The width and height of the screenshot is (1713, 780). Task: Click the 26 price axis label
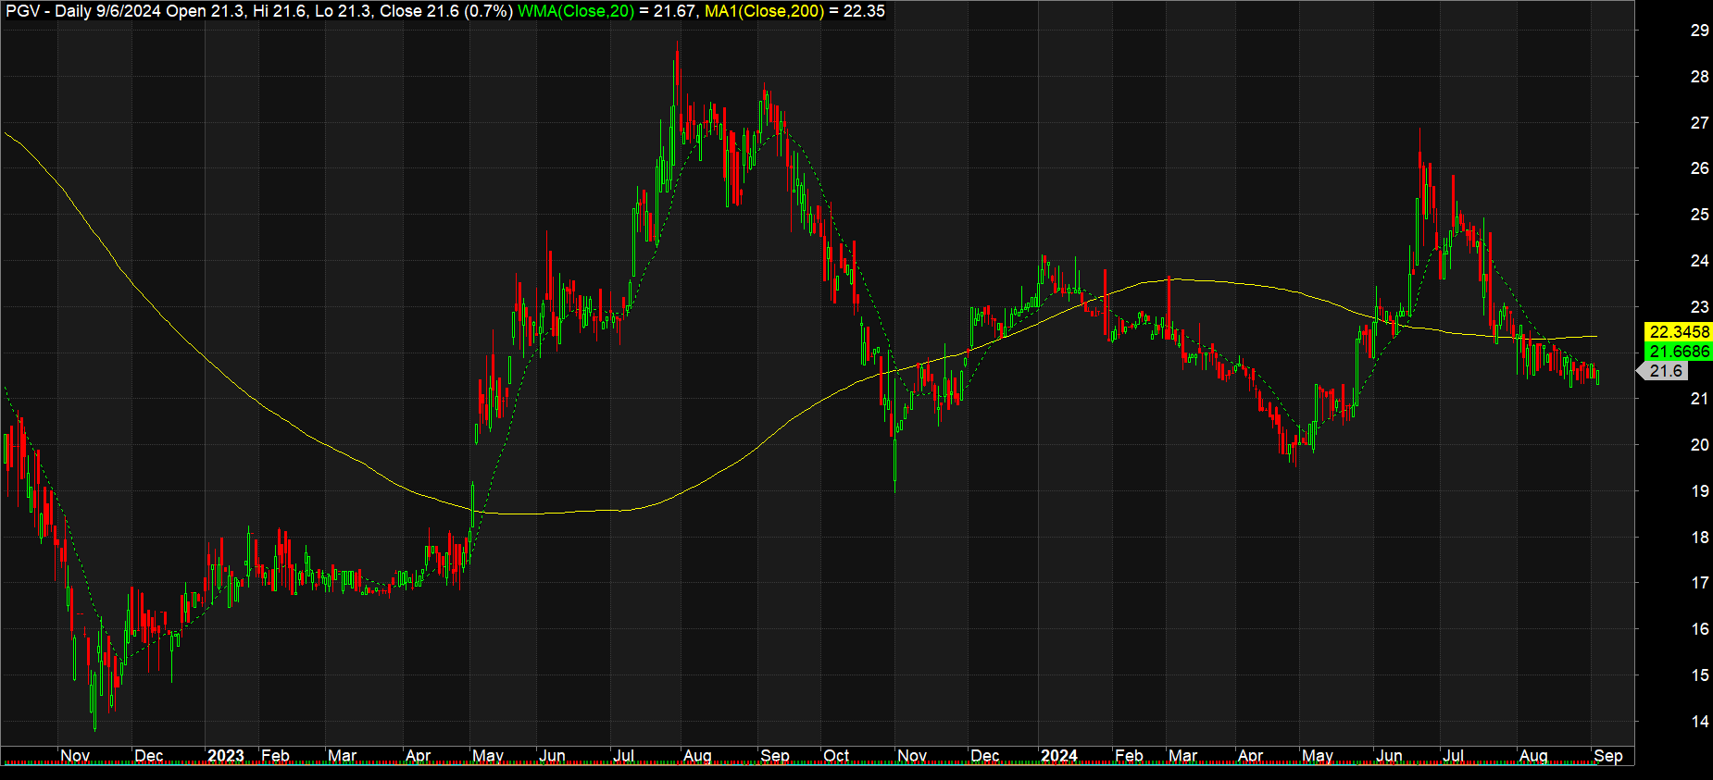point(1700,167)
